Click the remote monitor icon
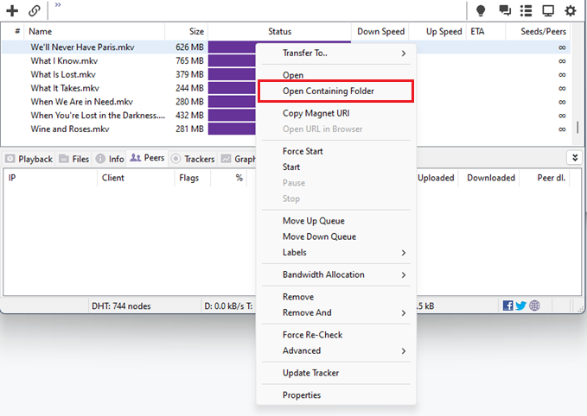 pyautogui.click(x=548, y=10)
